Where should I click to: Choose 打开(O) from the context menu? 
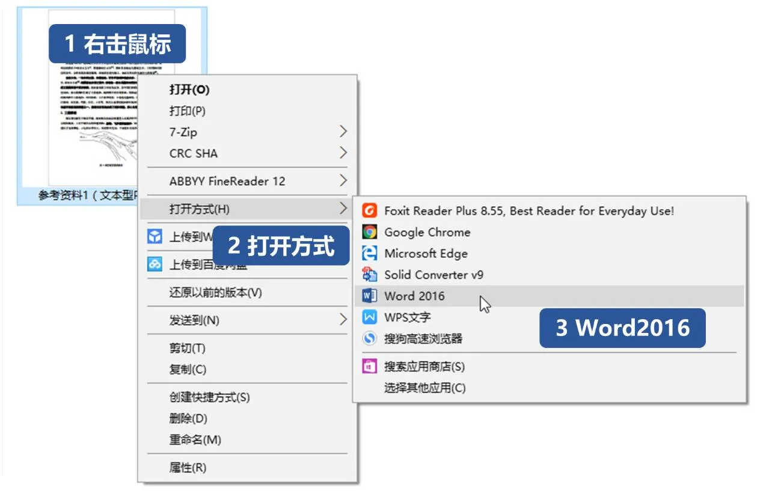pos(248,90)
